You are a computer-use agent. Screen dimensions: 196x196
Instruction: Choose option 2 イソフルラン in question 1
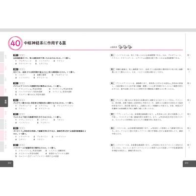click(x=43, y=61)
